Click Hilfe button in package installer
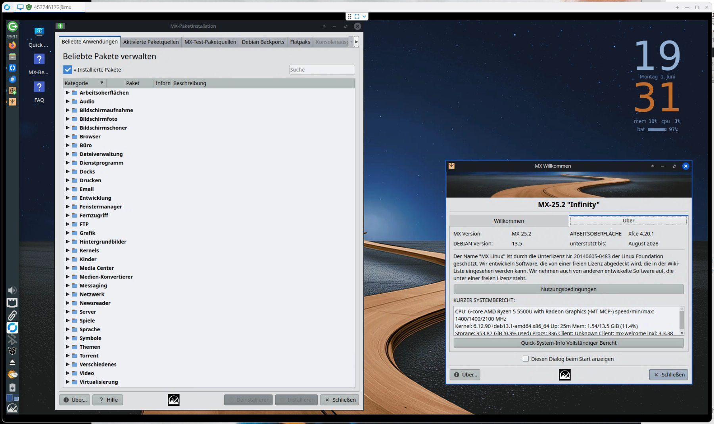Viewport: 714px width, 424px height. click(107, 400)
